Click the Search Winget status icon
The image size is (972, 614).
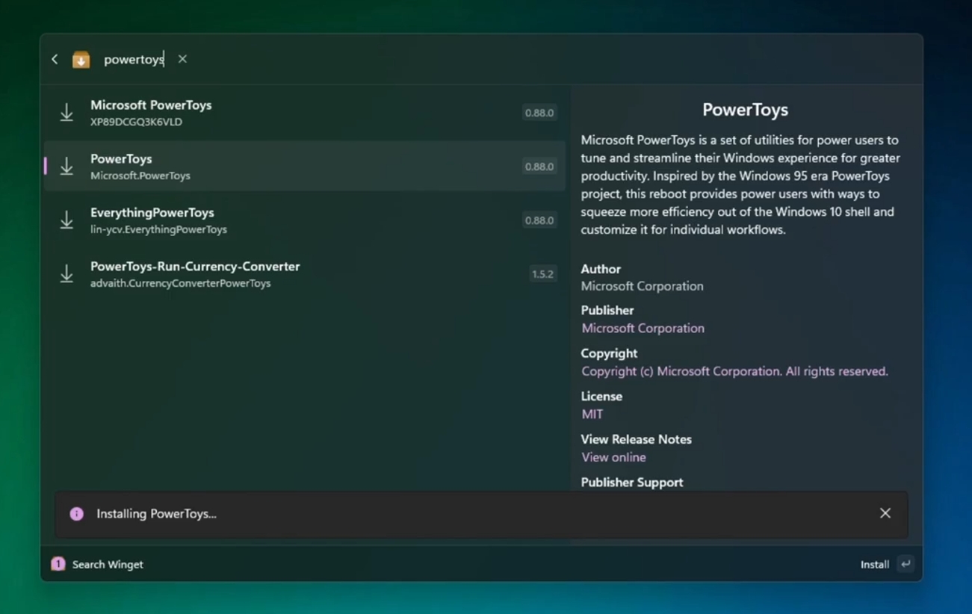tap(58, 564)
